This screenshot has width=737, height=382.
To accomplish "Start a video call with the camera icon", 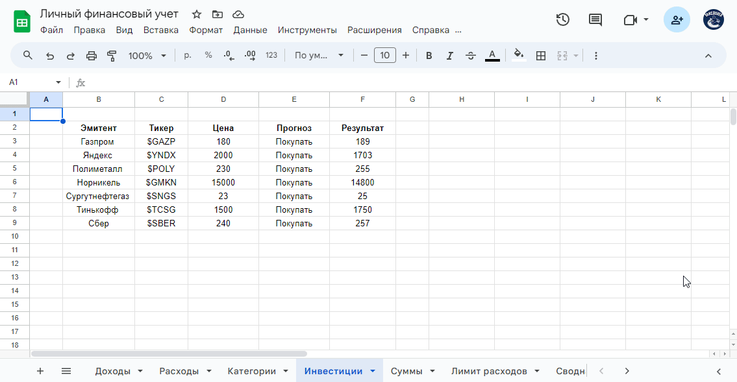I will tap(630, 19).
